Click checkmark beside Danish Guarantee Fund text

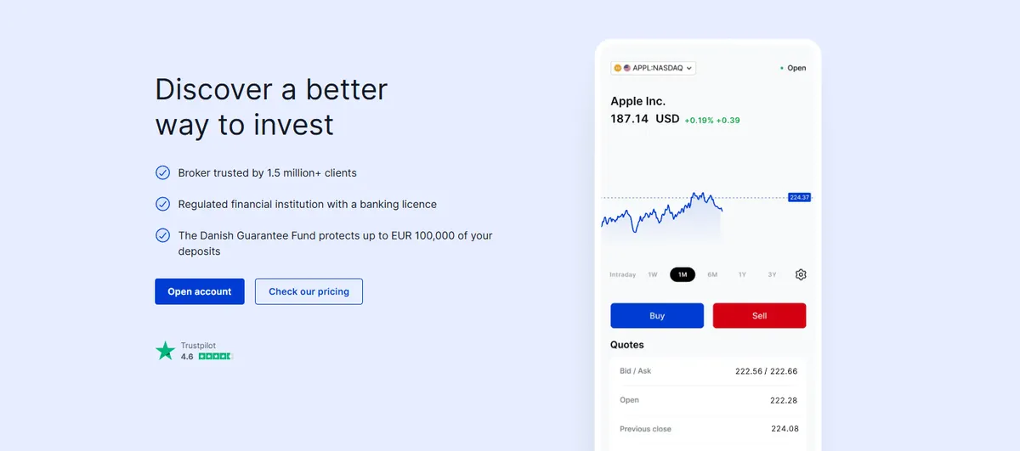click(x=162, y=235)
